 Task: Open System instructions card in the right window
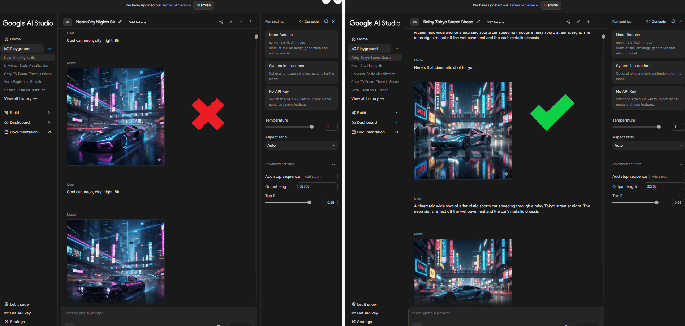pyautogui.click(x=649, y=72)
